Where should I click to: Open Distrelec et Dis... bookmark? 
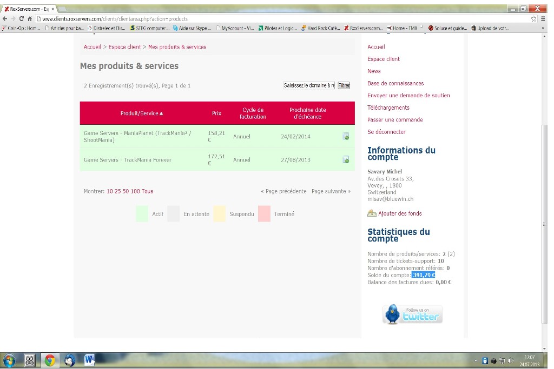[107, 28]
